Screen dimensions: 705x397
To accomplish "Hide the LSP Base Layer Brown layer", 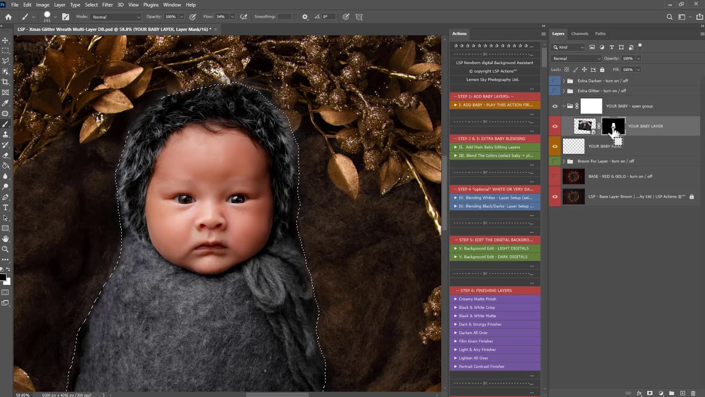I will pos(555,196).
